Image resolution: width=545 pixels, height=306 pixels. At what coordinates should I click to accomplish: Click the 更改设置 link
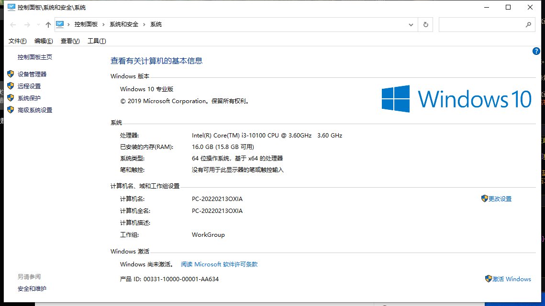point(500,199)
